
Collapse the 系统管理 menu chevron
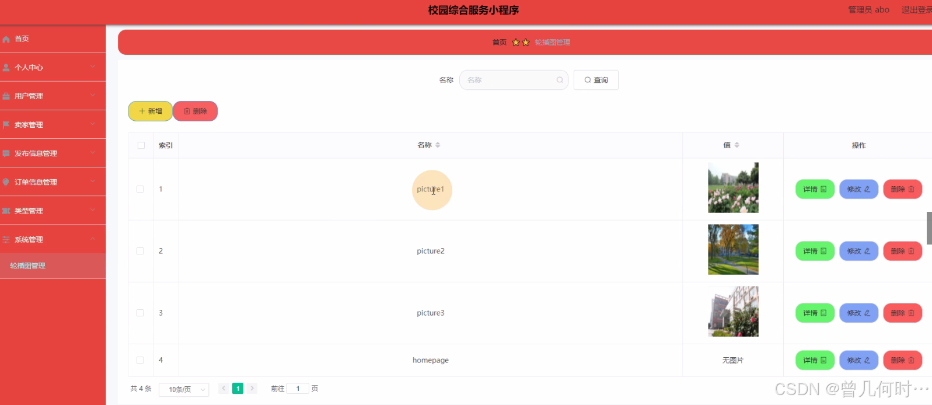point(93,239)
